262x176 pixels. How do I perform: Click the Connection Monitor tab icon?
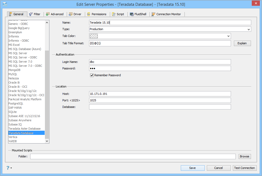point(153,14)
